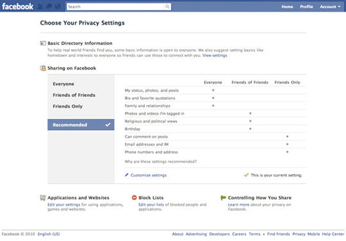Click green check beside current setting note
The image size is (346, 241).
246,175
